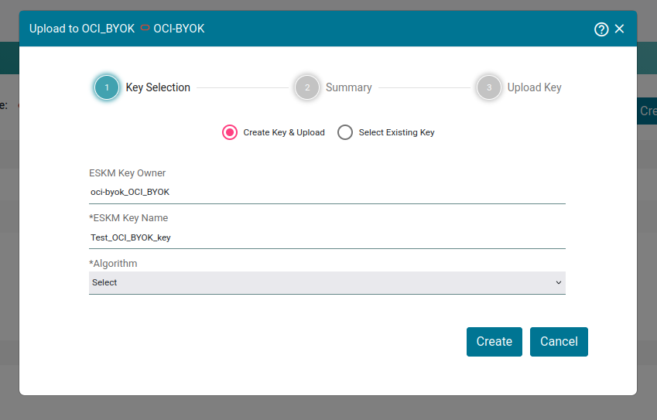The image size is (657, 420).
Task: Open the Algorithm Select dropdown
Action: pyautogui.click(x=327, y=282)
